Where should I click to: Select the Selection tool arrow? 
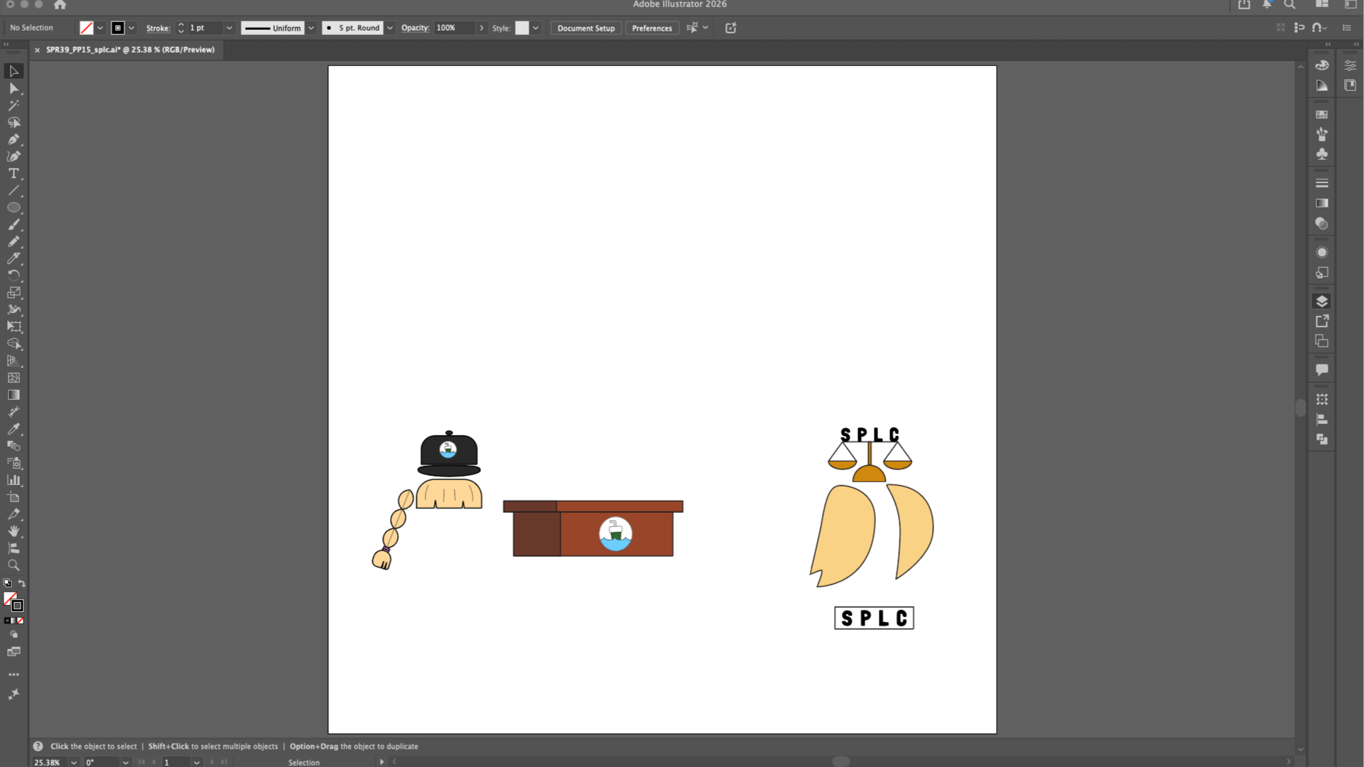(13, 71)
